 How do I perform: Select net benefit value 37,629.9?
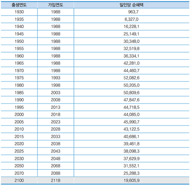tap(131, 159)
